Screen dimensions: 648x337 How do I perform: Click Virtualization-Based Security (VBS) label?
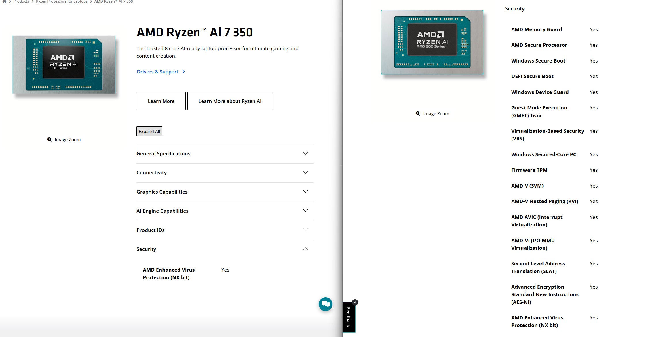click(x=548, y=135)
